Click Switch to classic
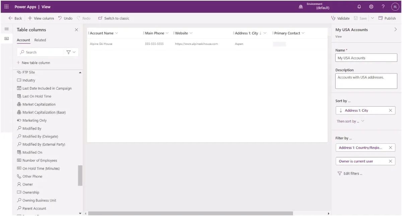The image size is (402, 216). tap(114, 18)
